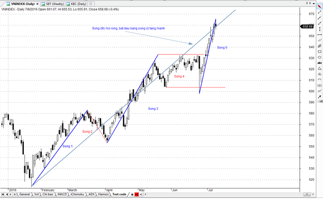Screen dimensions: 323x199
Task: Click the February date axis label
Action: tap(48, 190)
